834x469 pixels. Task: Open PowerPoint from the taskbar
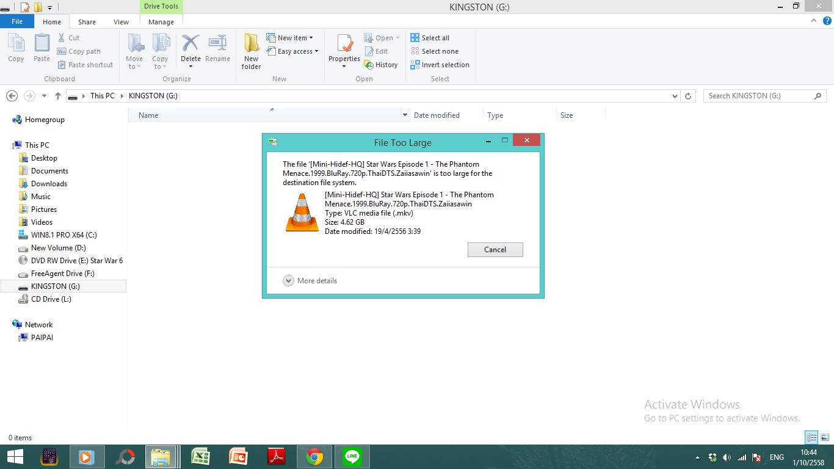coord(238,457)
